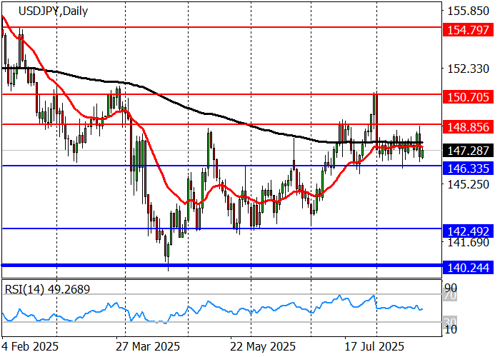
Task: Click the 145.250 price axis value
Action: pyautogui.click(x=468, y=184)
